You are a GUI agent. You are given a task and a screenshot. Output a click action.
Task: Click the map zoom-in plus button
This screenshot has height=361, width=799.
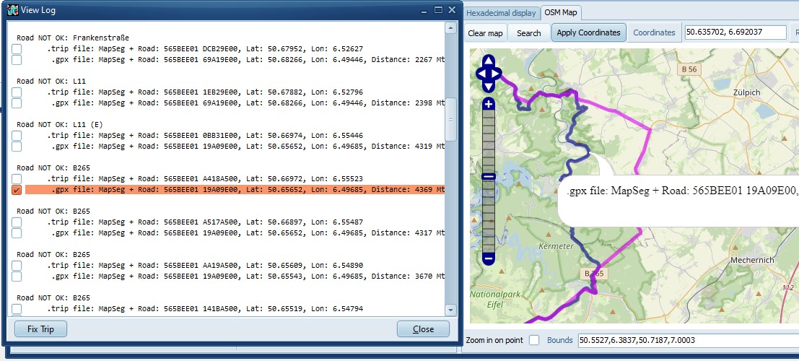pos(488,105)
